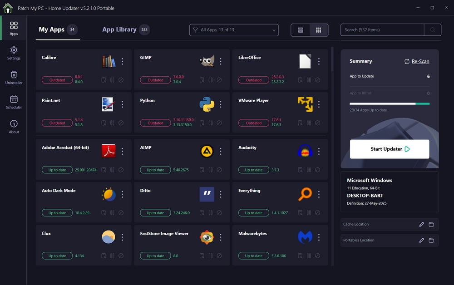Open the three-dot menu for Adobe Acrobat
Screen dimensions: 454x285
(122, 151)
